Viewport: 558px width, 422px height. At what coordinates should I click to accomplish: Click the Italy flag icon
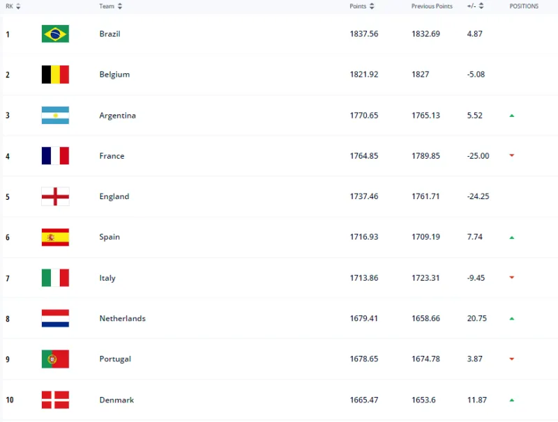click(55, 278)
